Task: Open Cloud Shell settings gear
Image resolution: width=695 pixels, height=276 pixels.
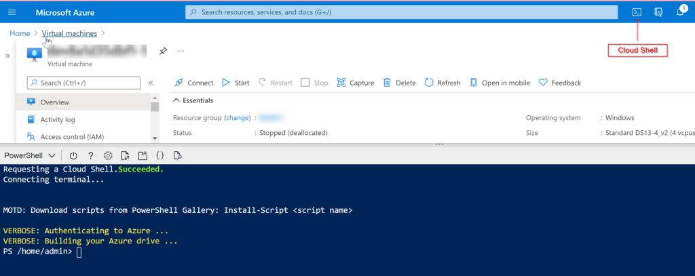Action: 108,155
